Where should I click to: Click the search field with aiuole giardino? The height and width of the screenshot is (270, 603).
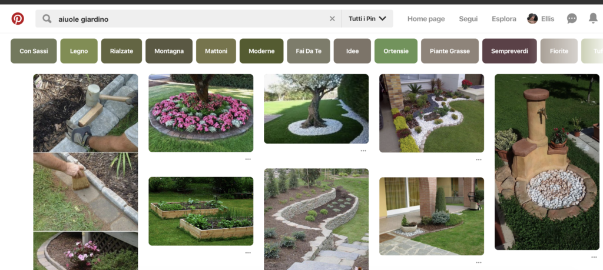(x=188, y=19)
